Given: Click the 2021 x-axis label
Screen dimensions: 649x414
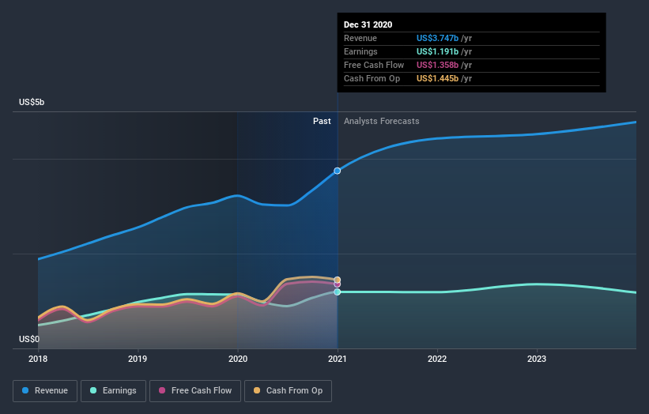Looking at the screenshot, I should click(x=338, y=359).
